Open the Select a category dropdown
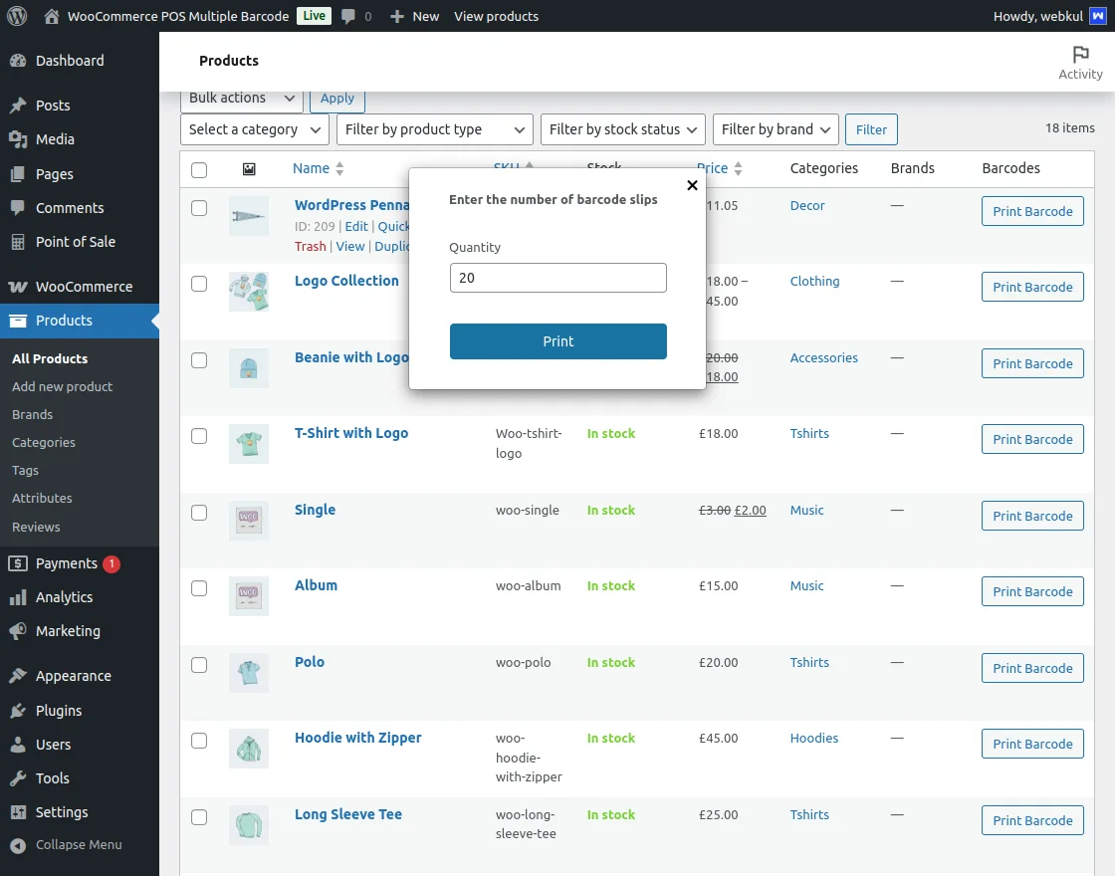1115x876 pixels. [254, 129]
